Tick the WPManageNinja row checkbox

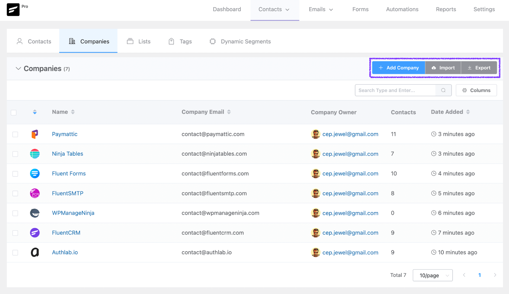coord(15,213)
